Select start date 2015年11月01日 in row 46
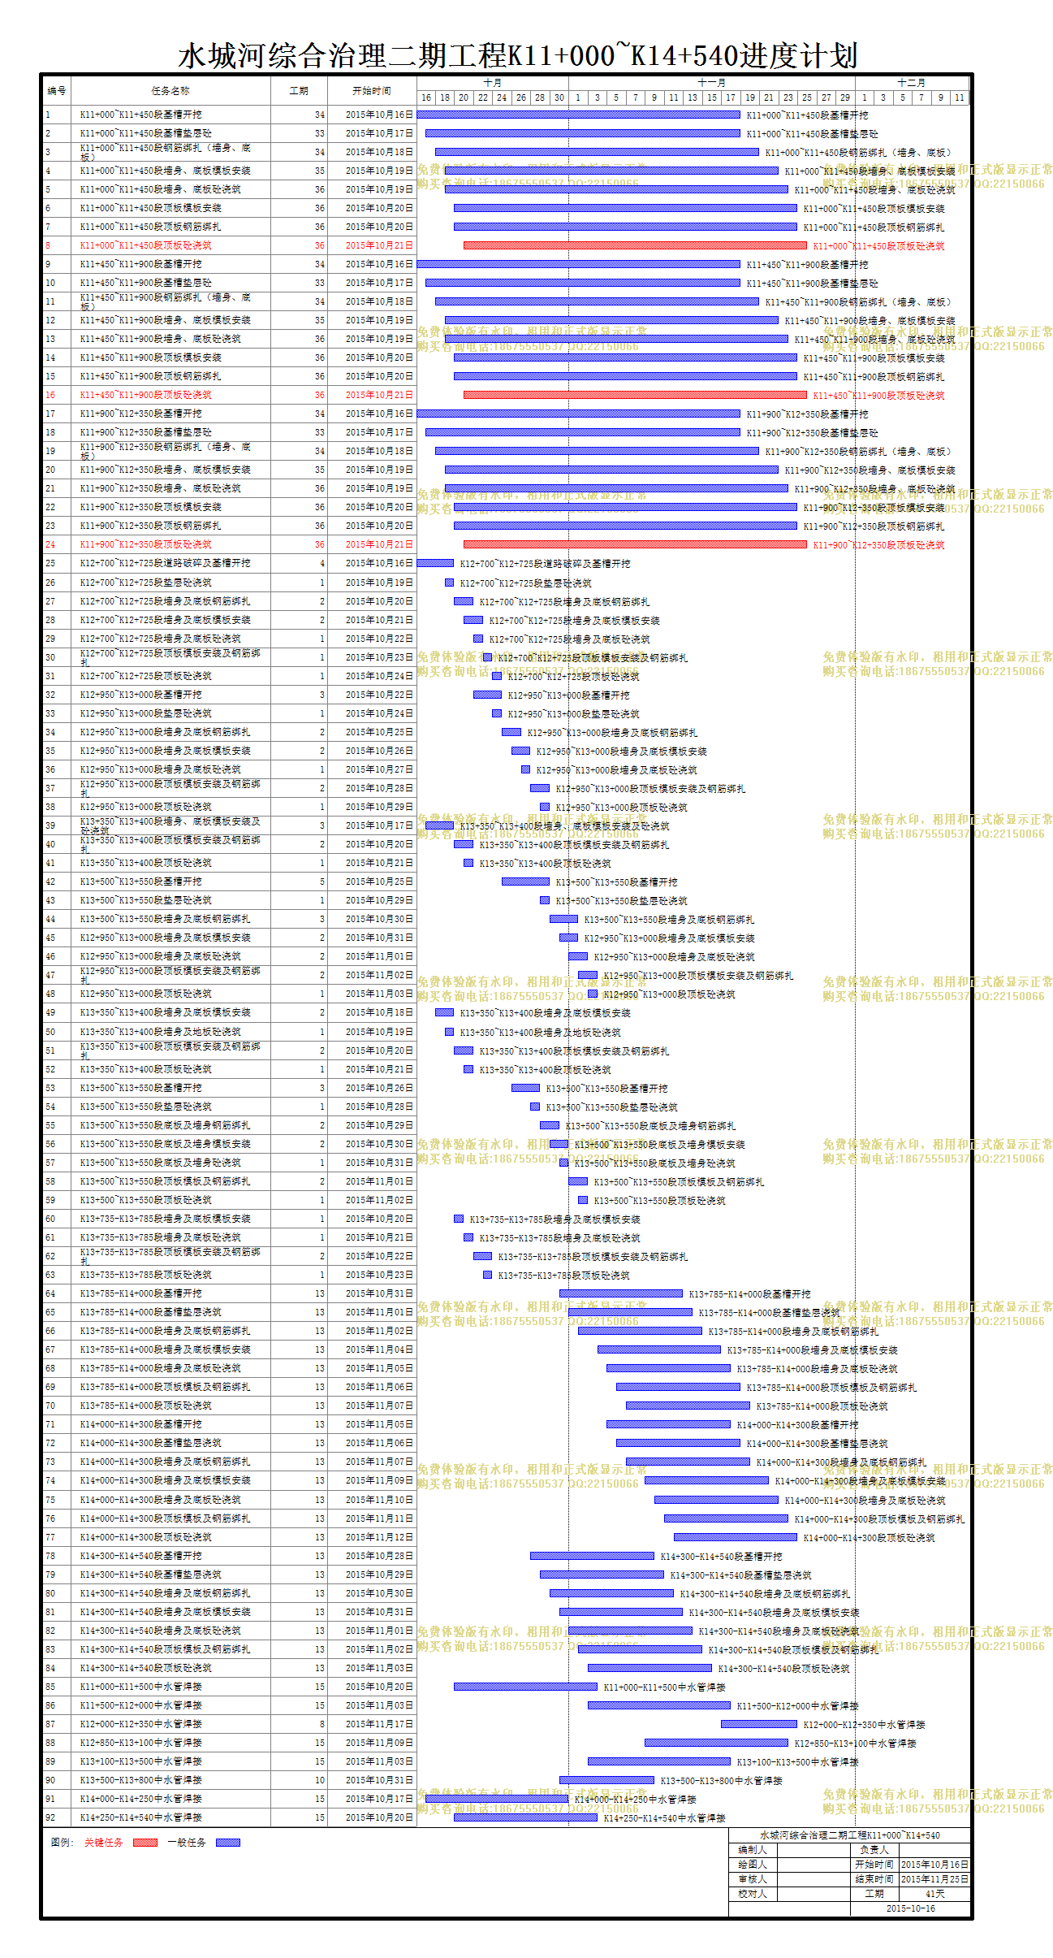This screenshot has height=1958, width=1053. click(379, 956)
